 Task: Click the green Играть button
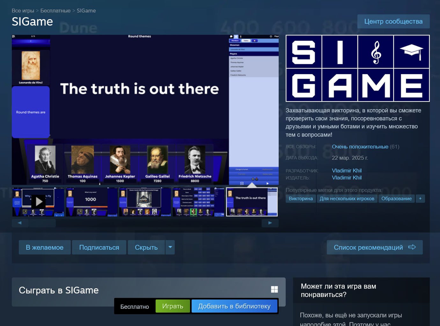point(173,306)
